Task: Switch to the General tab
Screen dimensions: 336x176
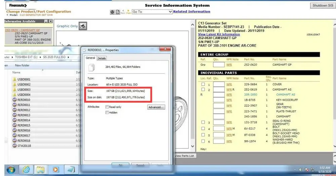Action: [x=90, y=58]
